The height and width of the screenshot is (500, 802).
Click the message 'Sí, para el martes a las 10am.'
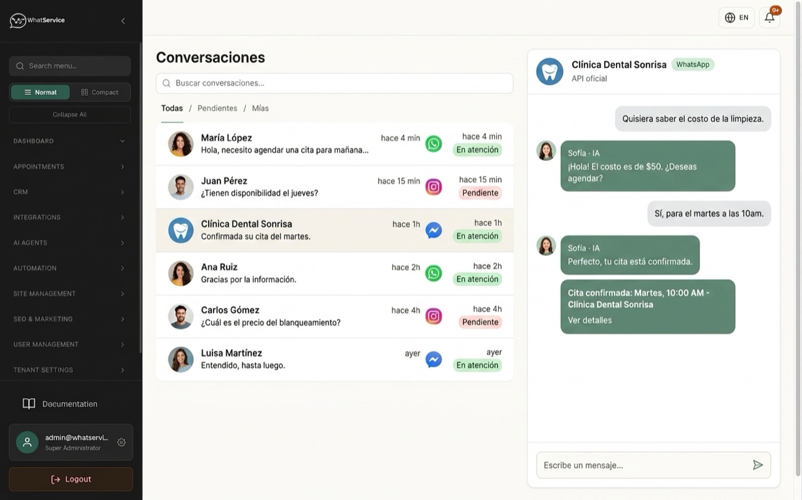[709, 213]
